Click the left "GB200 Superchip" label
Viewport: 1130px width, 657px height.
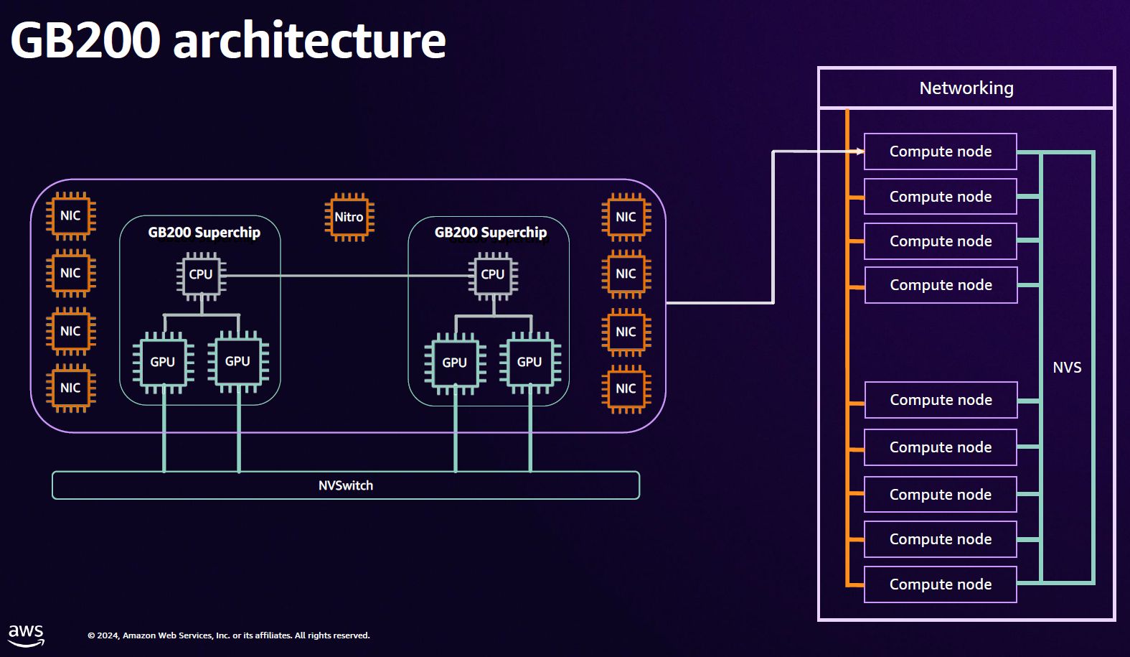(x=204, y=232)
